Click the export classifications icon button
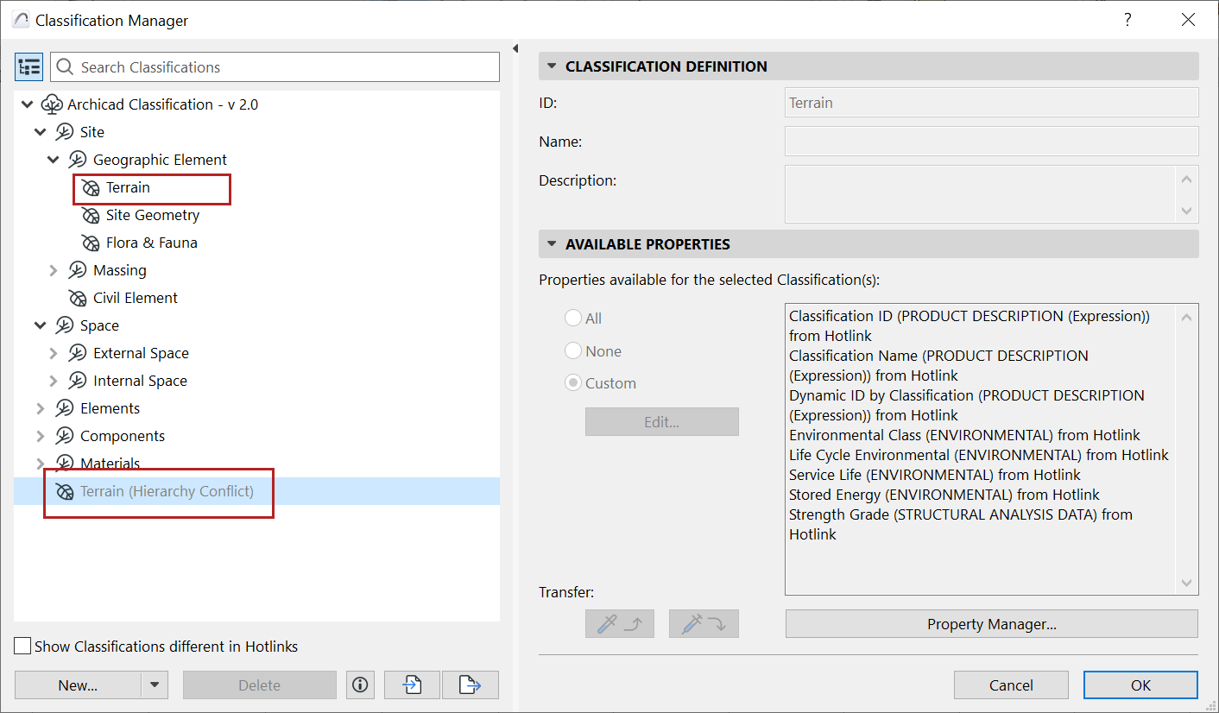 (x=471, y=685)
